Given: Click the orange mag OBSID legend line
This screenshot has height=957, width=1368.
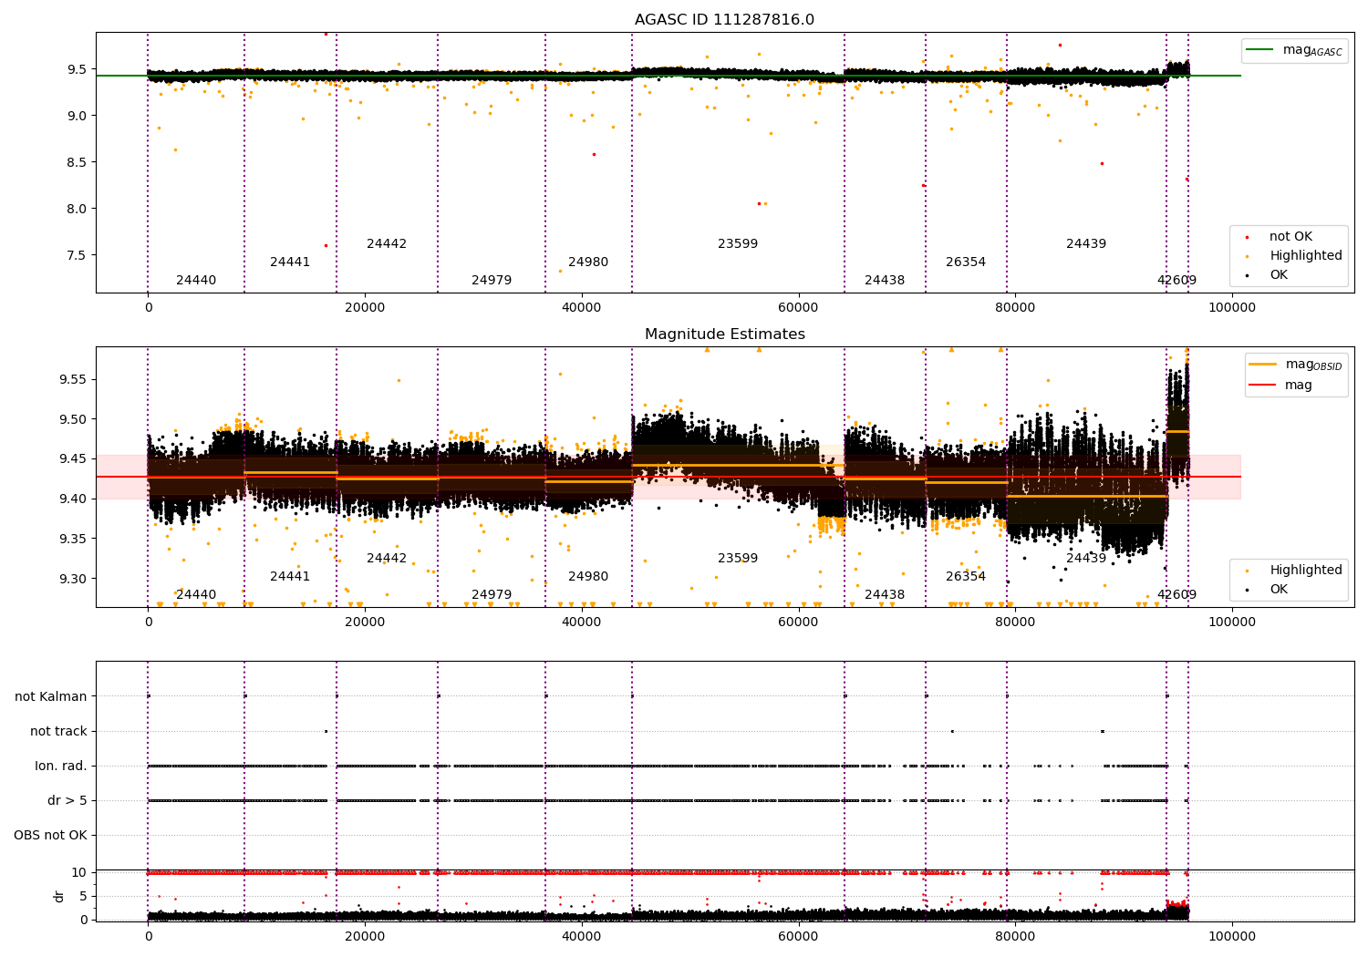Looking at the screenshot, I should coord(1263,365).
